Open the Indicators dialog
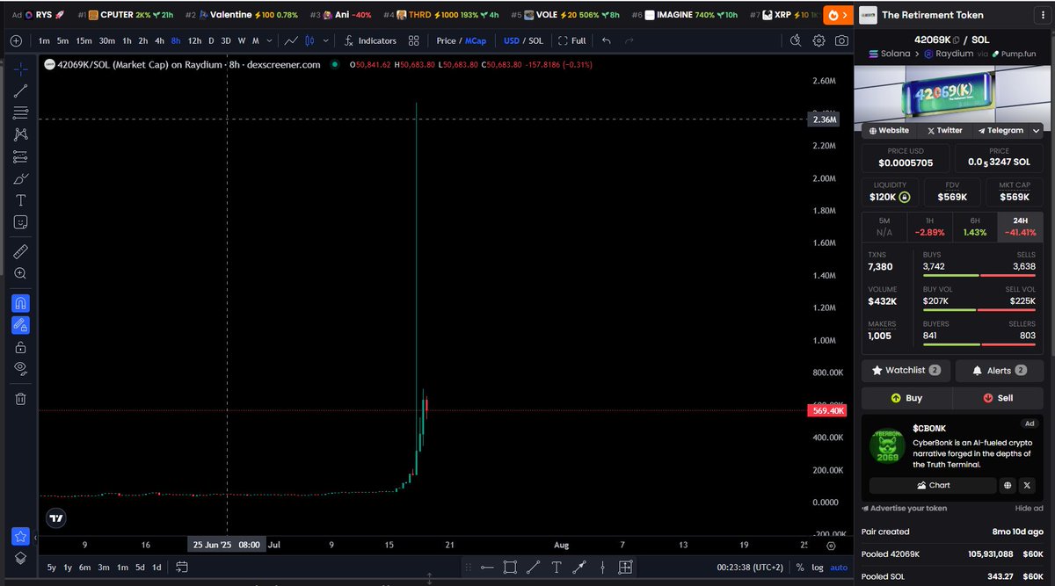Image resolution: width=1055 pixels, height=586 pixels. pos(370,40)
